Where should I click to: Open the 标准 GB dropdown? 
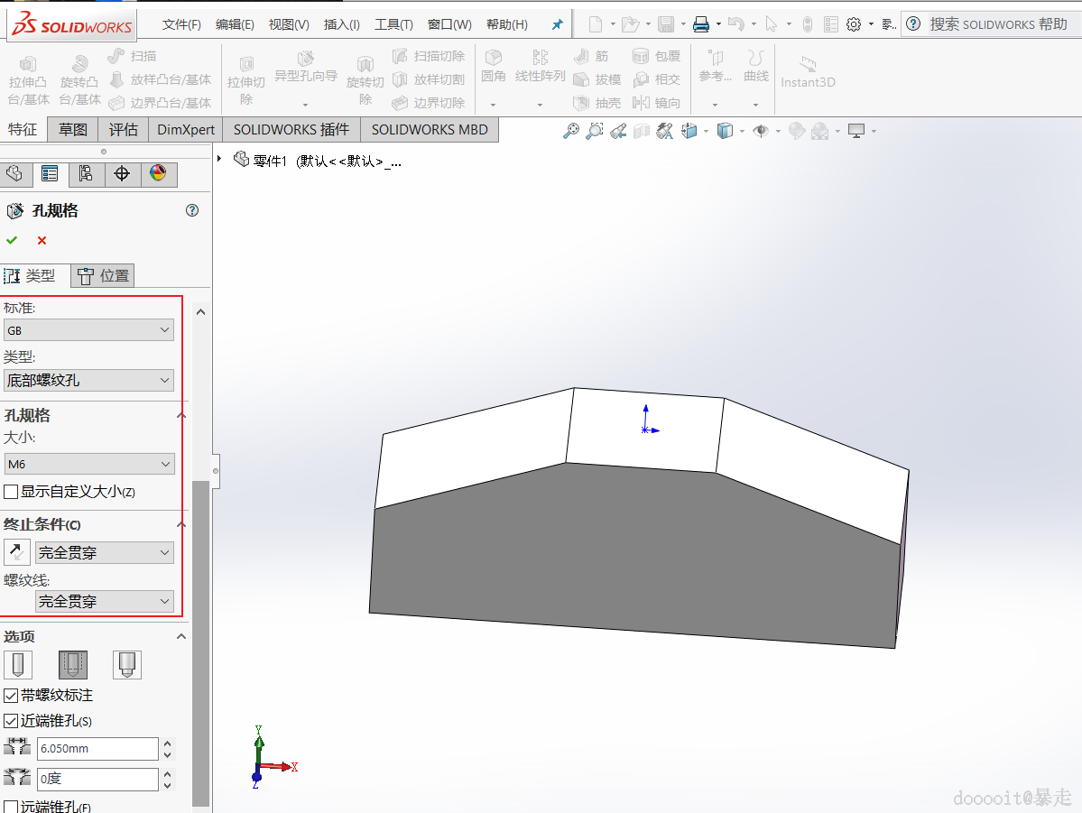(88, 330)
